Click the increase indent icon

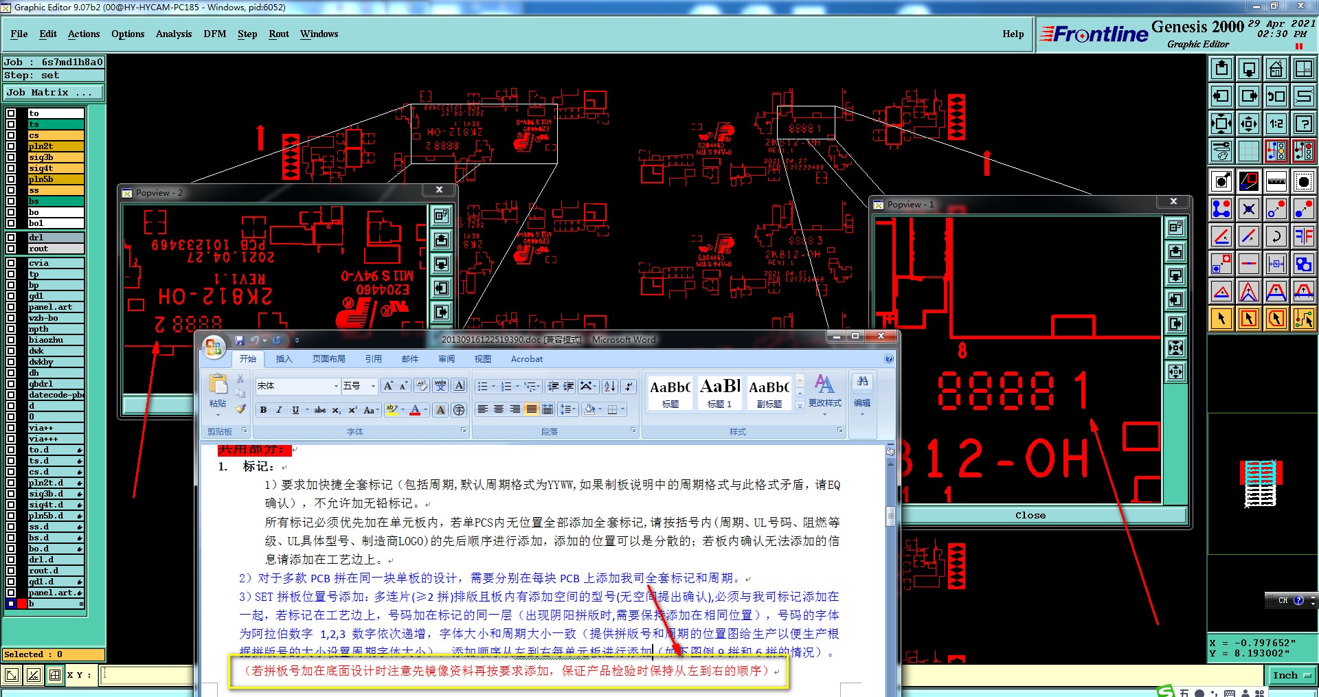(568, 387)
